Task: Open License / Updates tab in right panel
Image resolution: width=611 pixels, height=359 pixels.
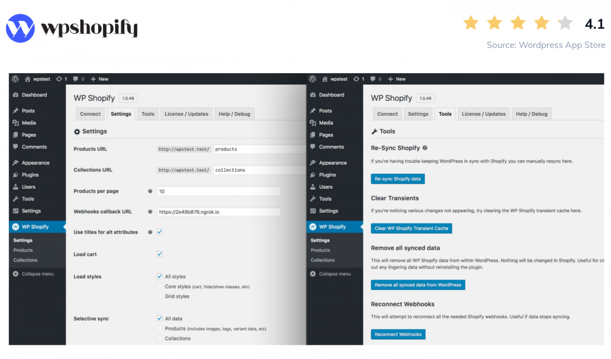Action: (484, 114)
